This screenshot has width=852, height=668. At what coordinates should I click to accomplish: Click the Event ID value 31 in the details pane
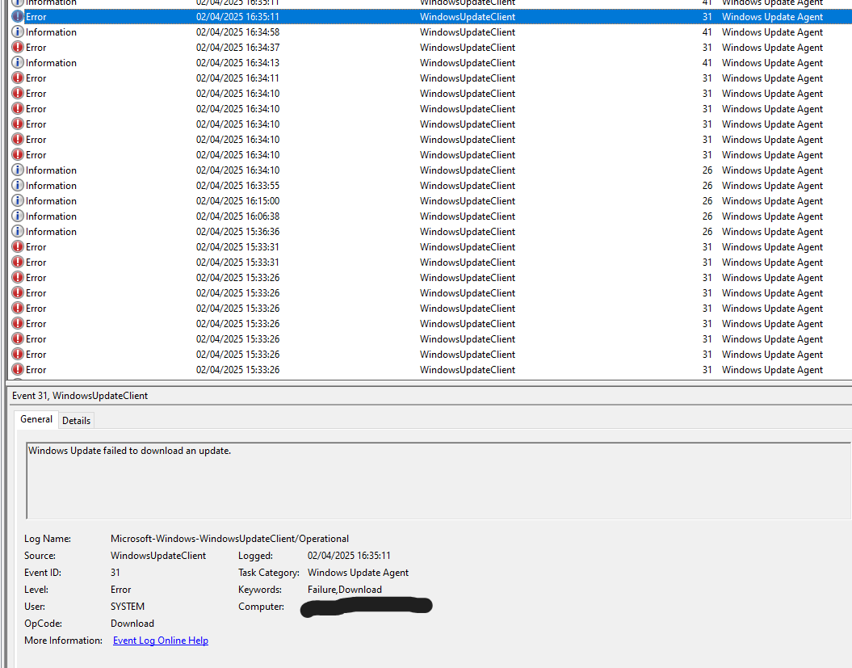115,573
